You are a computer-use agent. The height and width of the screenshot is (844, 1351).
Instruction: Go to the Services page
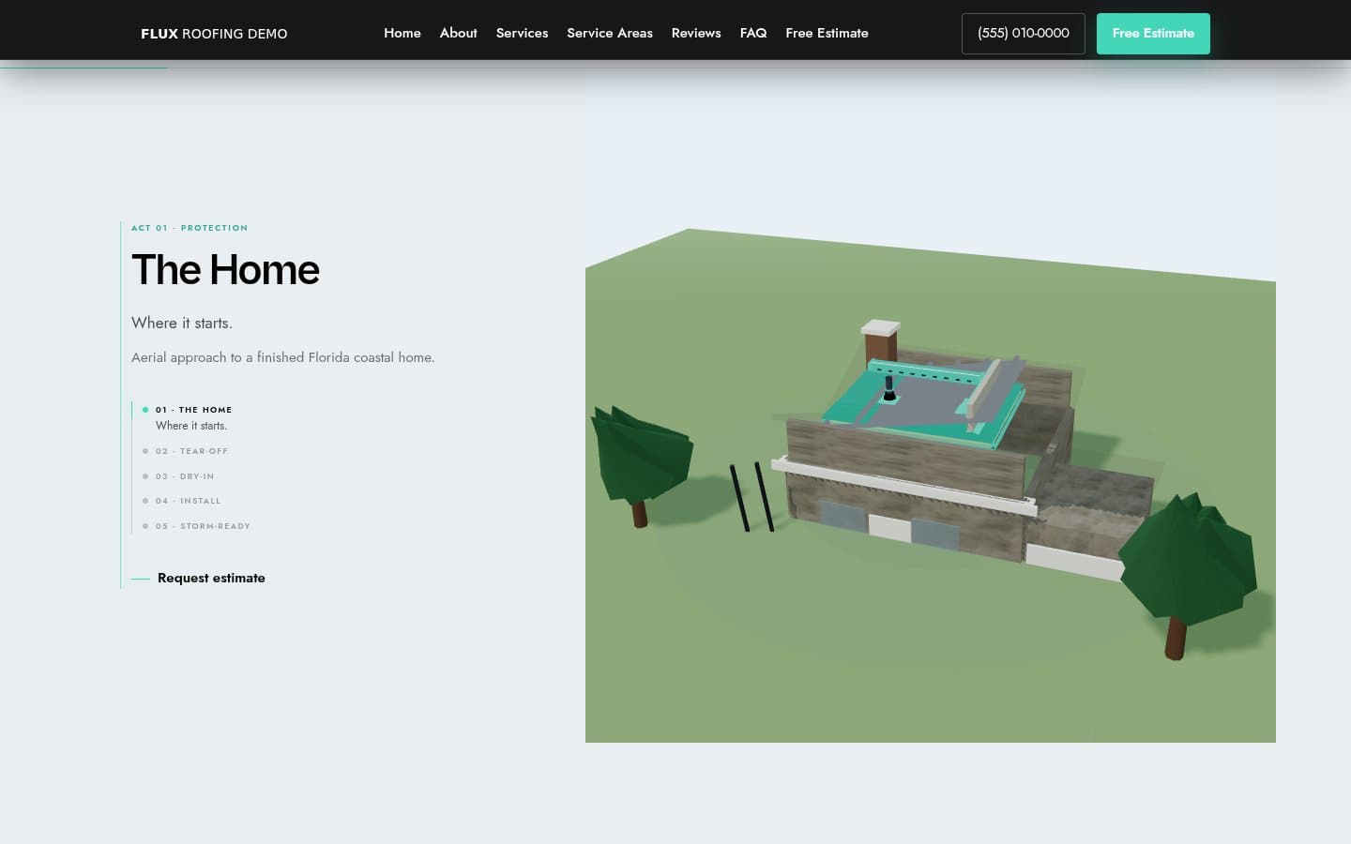522,33
